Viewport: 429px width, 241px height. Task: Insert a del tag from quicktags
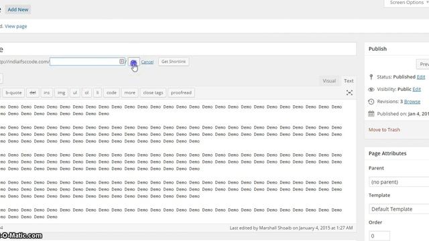[x=33, y=92]
